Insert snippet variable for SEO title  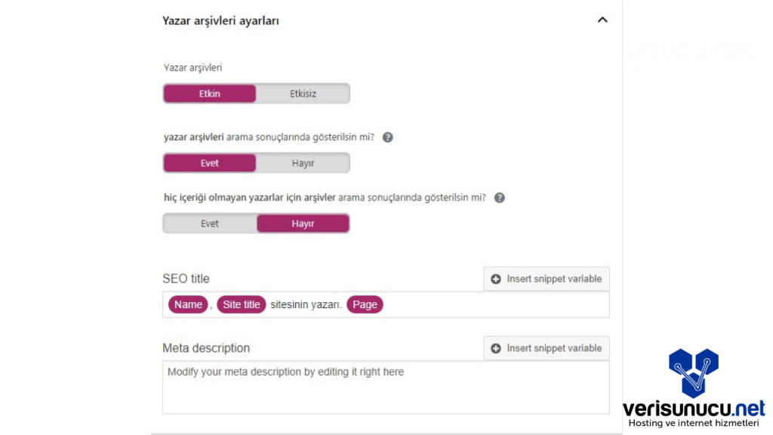(x=547, y=279)
